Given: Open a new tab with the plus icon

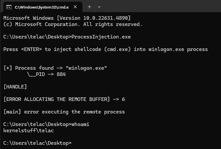Looking at the screenshot, I should pyautogui.click(x=89, y=7).
